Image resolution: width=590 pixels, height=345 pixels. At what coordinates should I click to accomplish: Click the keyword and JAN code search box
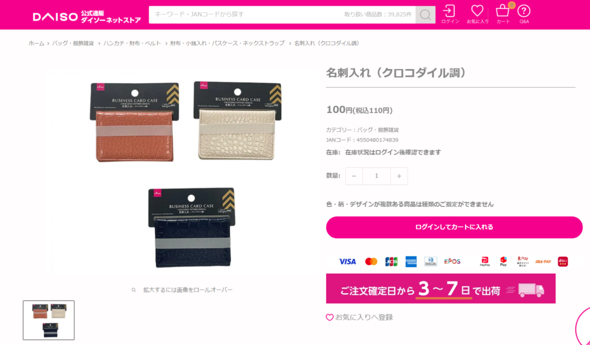[282, 14]
